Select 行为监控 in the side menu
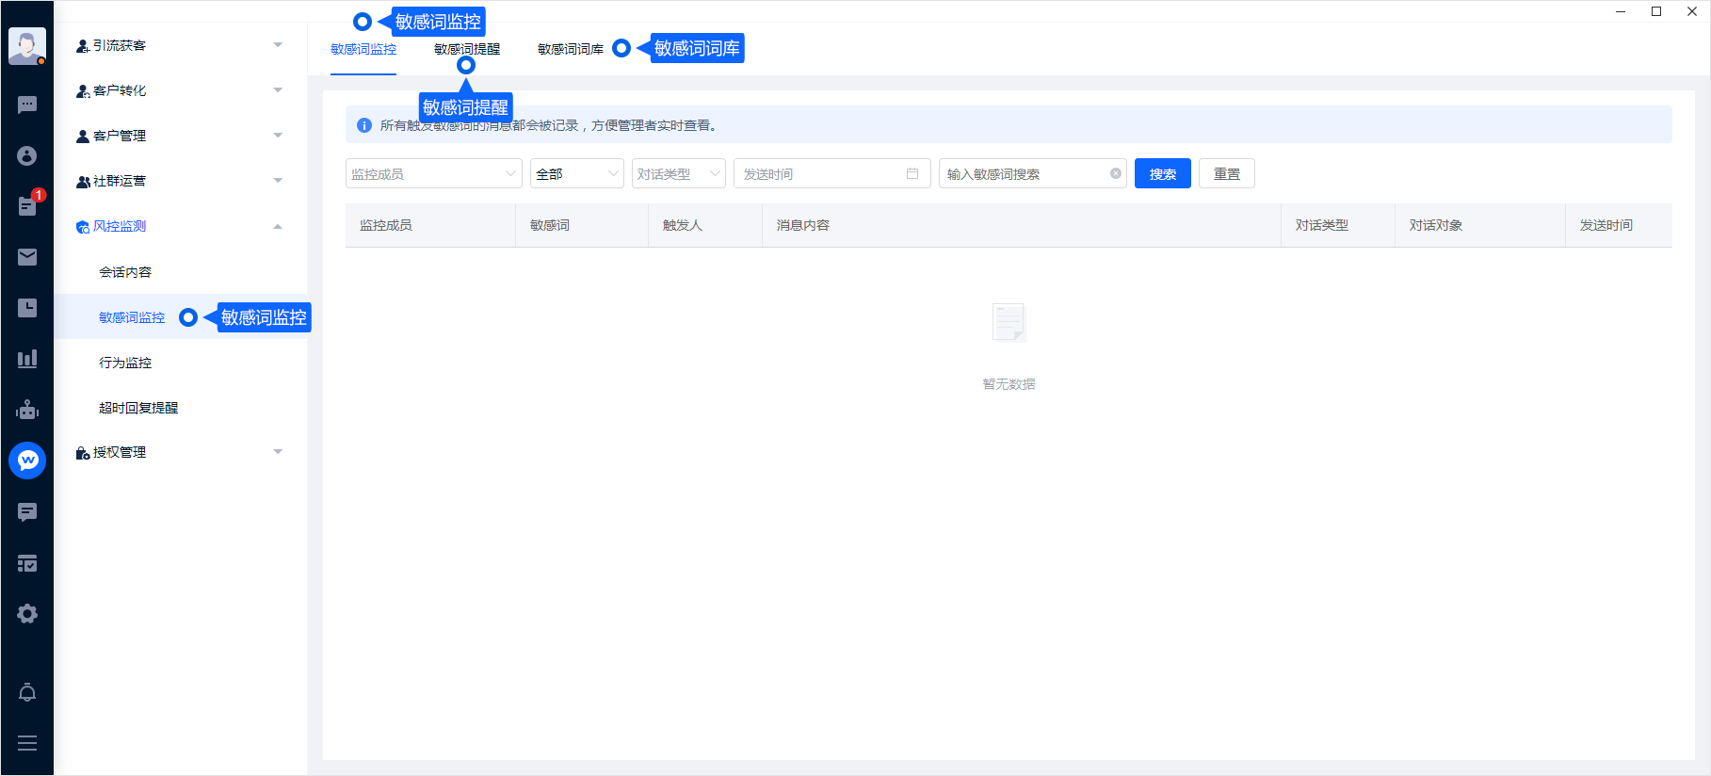 (125, 363)
